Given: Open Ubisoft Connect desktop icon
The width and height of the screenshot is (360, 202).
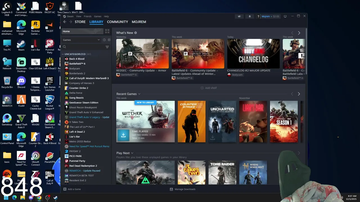Looking at the screenshot, I should (35, 159).
